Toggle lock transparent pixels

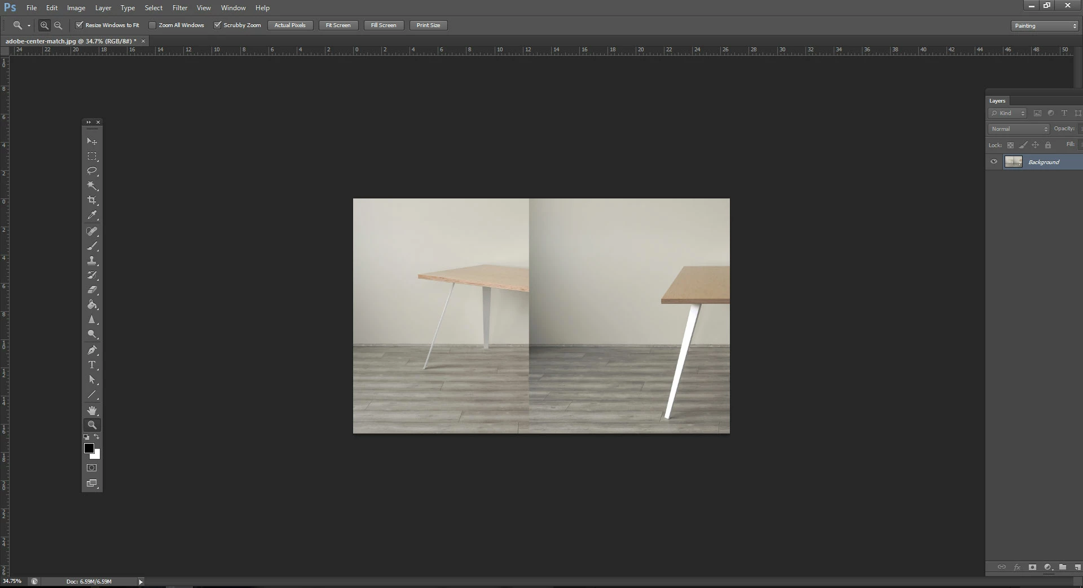pos(1010,145)
